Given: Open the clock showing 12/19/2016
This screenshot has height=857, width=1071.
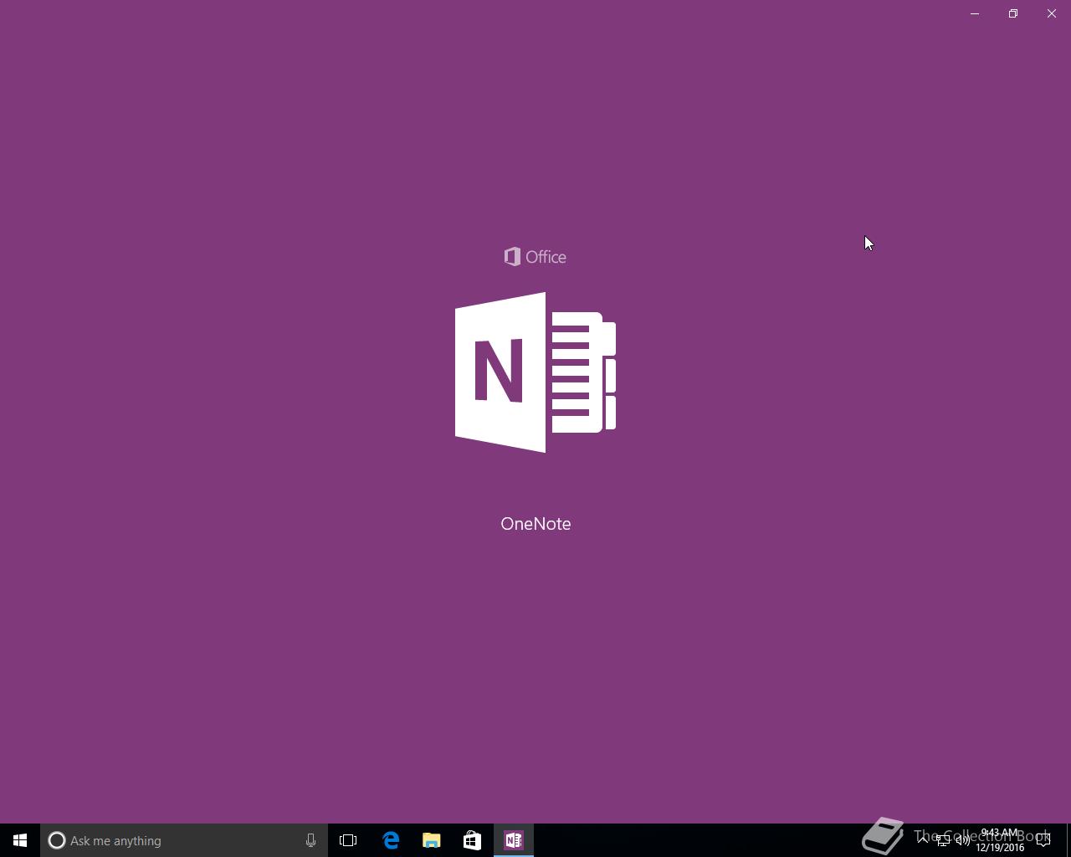Looking at the screenshot, I should tap(1000, 840).
